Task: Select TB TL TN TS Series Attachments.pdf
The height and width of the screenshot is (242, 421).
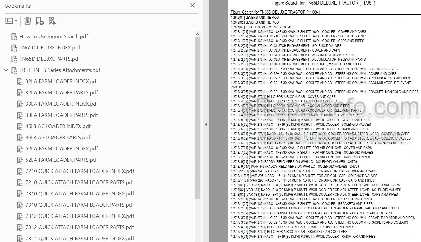Action: [x=60, y=70]
